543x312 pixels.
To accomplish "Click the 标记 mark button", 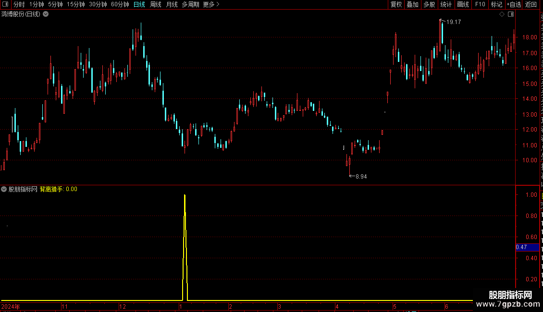I will pos(496,4).
